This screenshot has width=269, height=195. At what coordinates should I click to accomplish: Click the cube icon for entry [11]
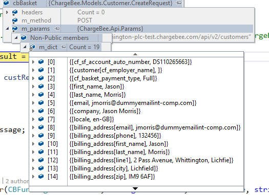coord(41,152)
